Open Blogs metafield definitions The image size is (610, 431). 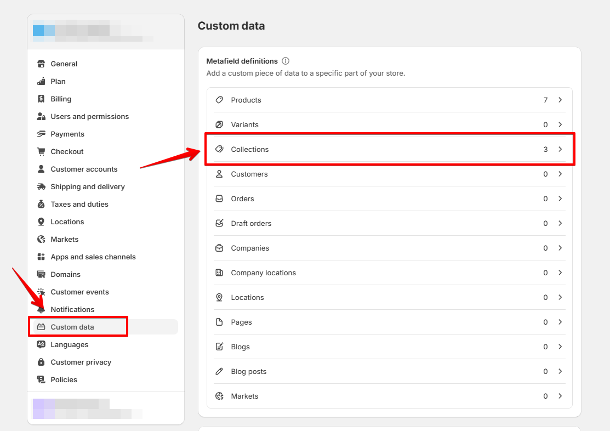tap(390, 347)
